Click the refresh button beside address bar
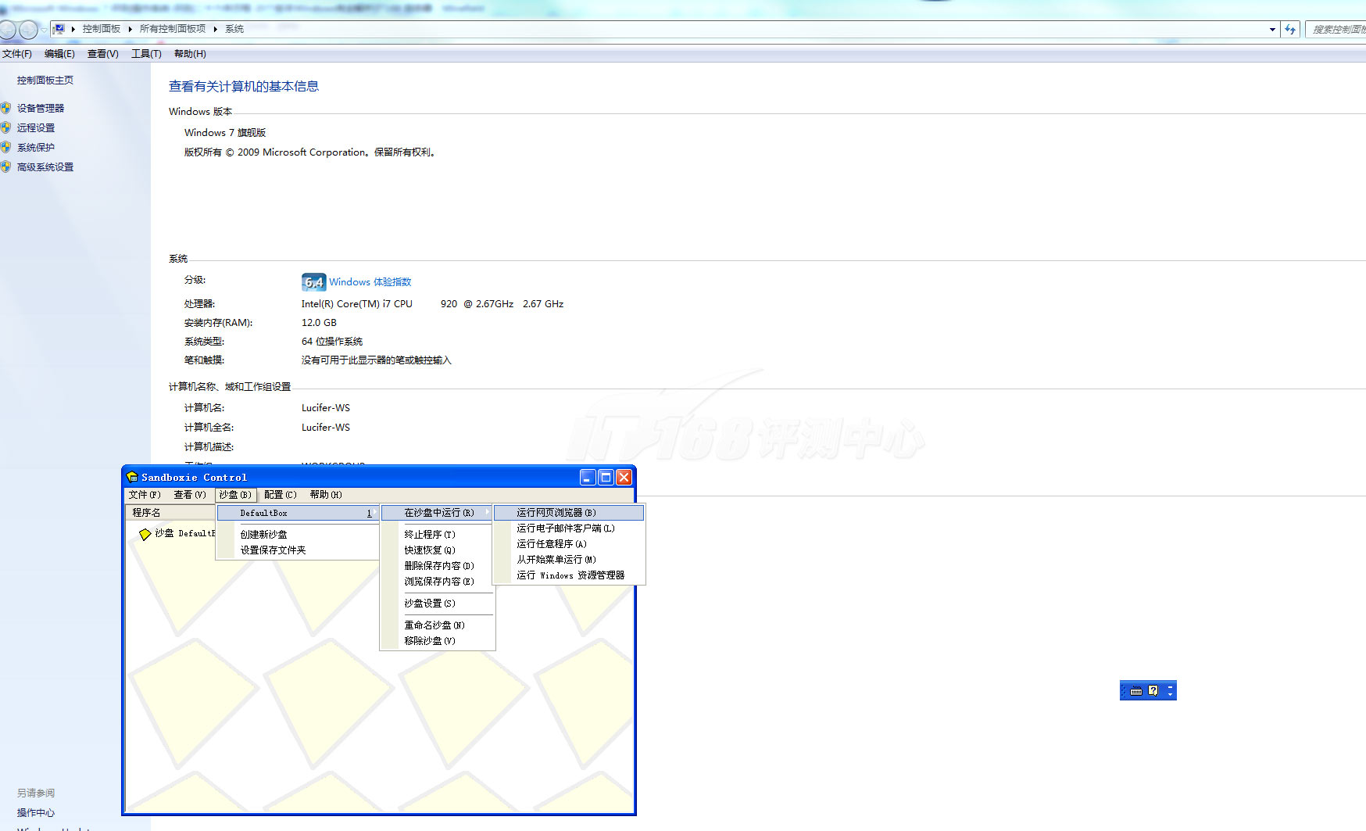Screen dimensions: 1366x831 [x=1290, y=29]
